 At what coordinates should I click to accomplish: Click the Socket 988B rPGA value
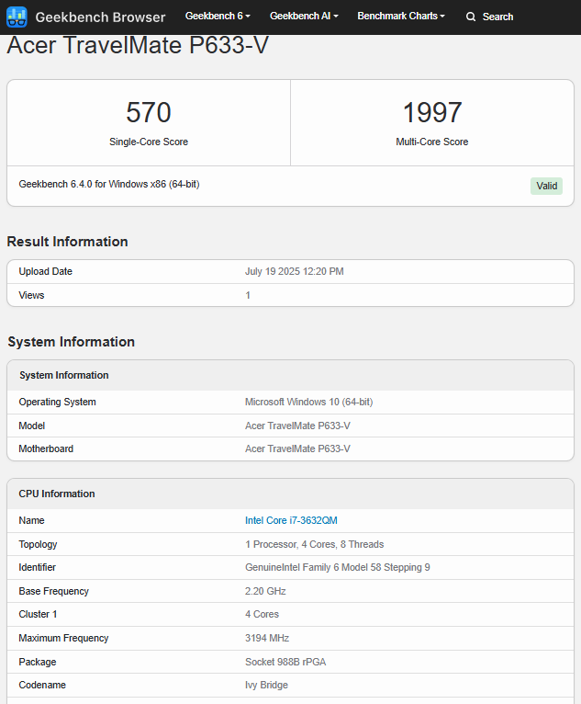pyautogui.click(x=285, y=662)
